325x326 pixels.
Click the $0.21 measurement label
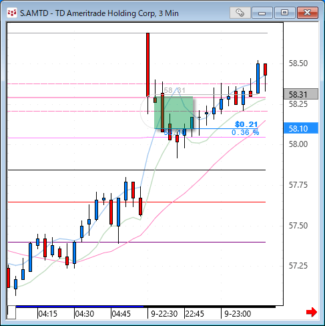pos(246,124)
